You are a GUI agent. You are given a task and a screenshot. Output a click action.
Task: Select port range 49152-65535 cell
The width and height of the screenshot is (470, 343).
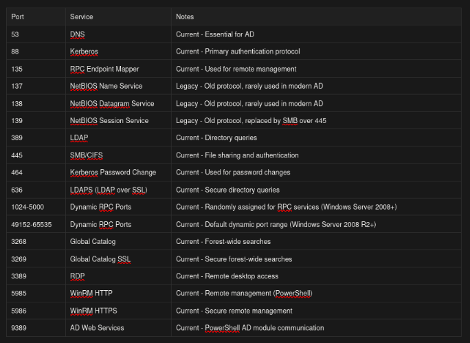tap(32, 224)
